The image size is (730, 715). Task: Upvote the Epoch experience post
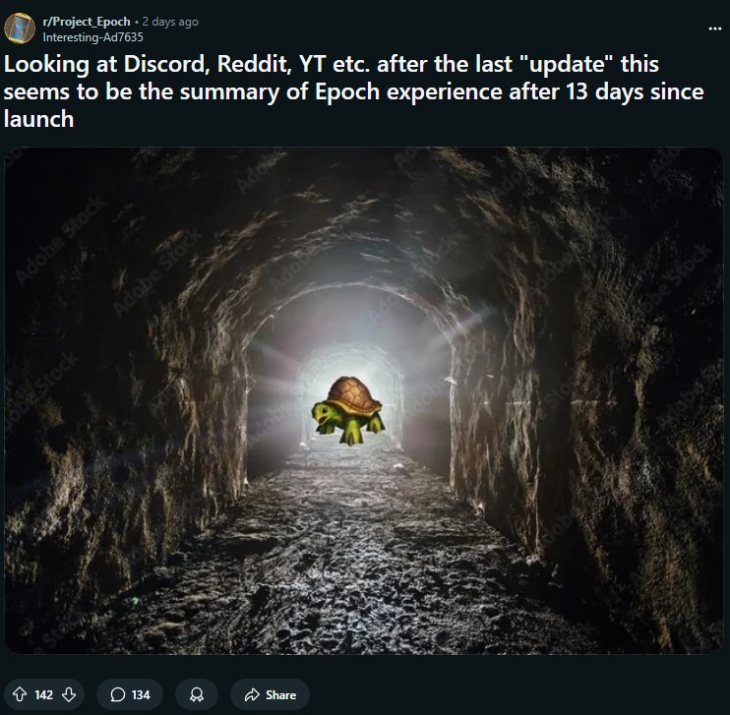point(19,694)
